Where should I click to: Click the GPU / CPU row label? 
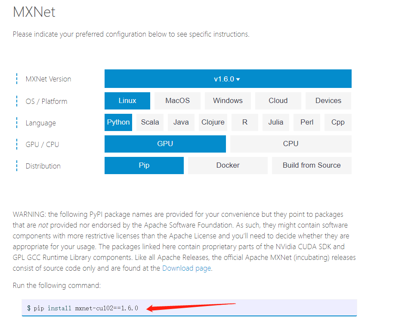(42, 144)
